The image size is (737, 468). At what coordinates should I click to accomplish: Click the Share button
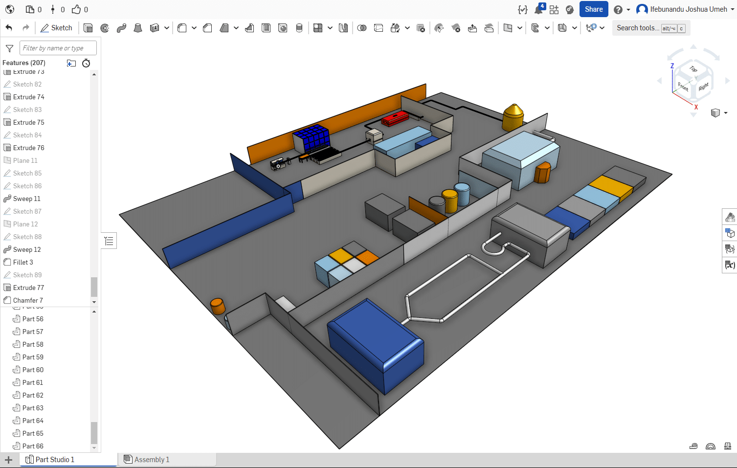(593, 9)
